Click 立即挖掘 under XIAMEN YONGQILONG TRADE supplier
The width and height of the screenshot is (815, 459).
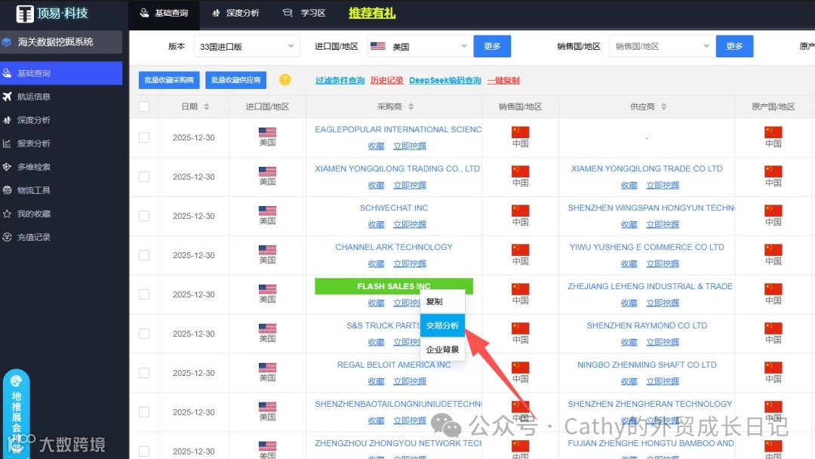point(663,186)
